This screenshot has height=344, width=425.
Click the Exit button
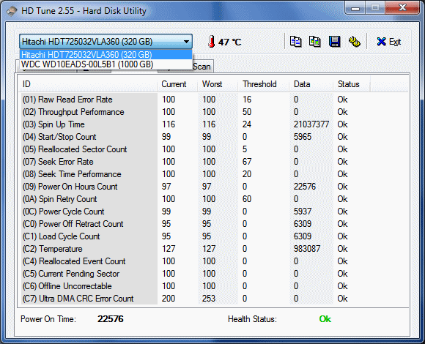coord(388,42)
